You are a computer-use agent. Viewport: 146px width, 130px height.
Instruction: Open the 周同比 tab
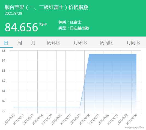[107, 43]
